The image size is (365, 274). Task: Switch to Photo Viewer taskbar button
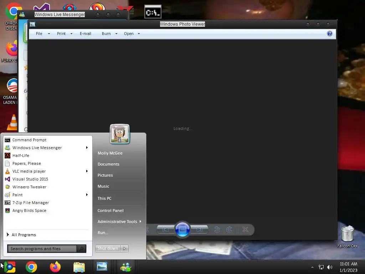coord(102,267)
